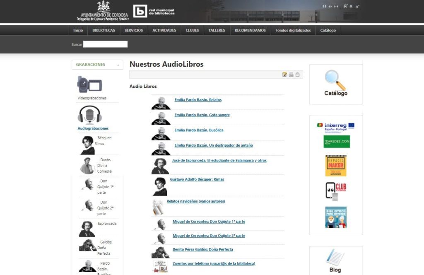Focus the Buscar search field
Viewport: 424px width, 275px height.
point(105,44)
